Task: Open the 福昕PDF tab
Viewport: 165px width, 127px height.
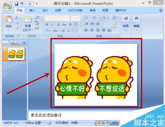Action: tap(121, 10)
